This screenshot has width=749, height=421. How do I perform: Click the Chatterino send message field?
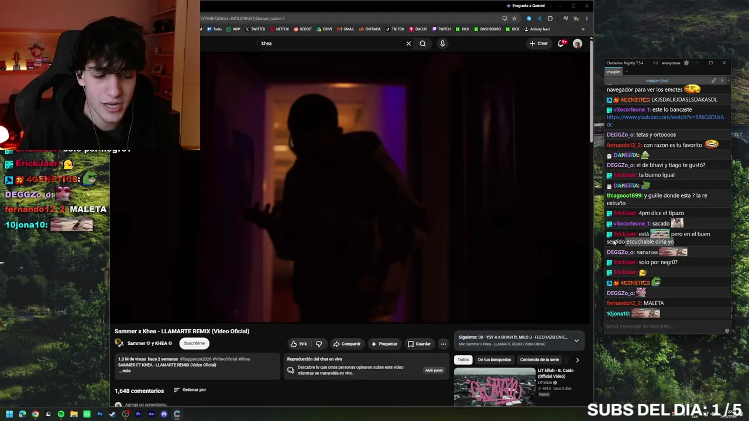click(x=664, y=326)
